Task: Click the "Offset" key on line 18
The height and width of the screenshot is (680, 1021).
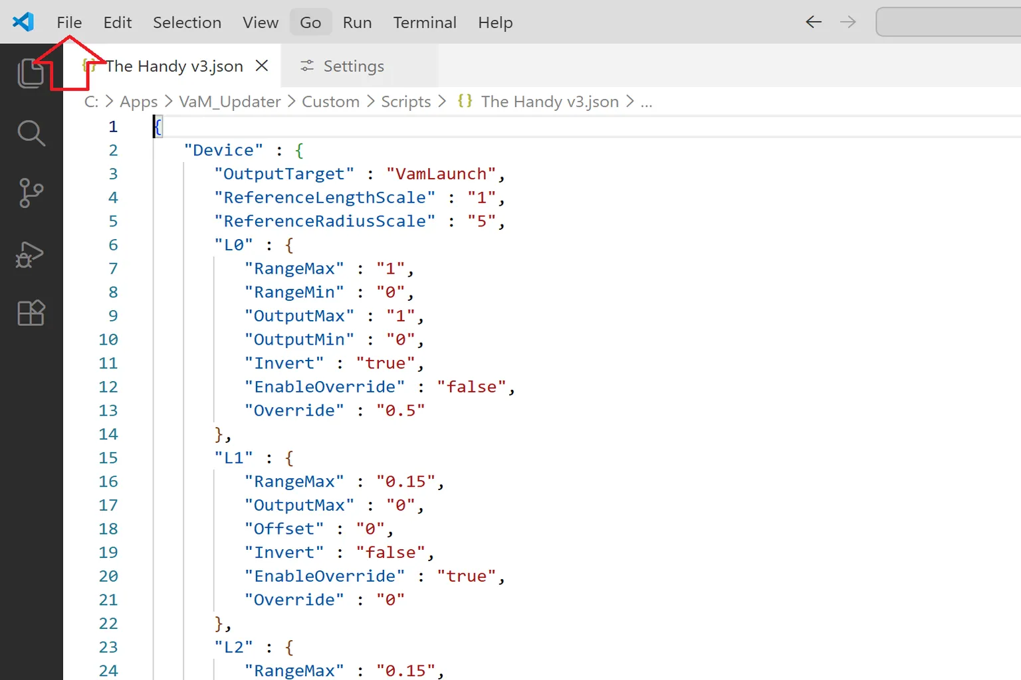Action: coord(284,529)
